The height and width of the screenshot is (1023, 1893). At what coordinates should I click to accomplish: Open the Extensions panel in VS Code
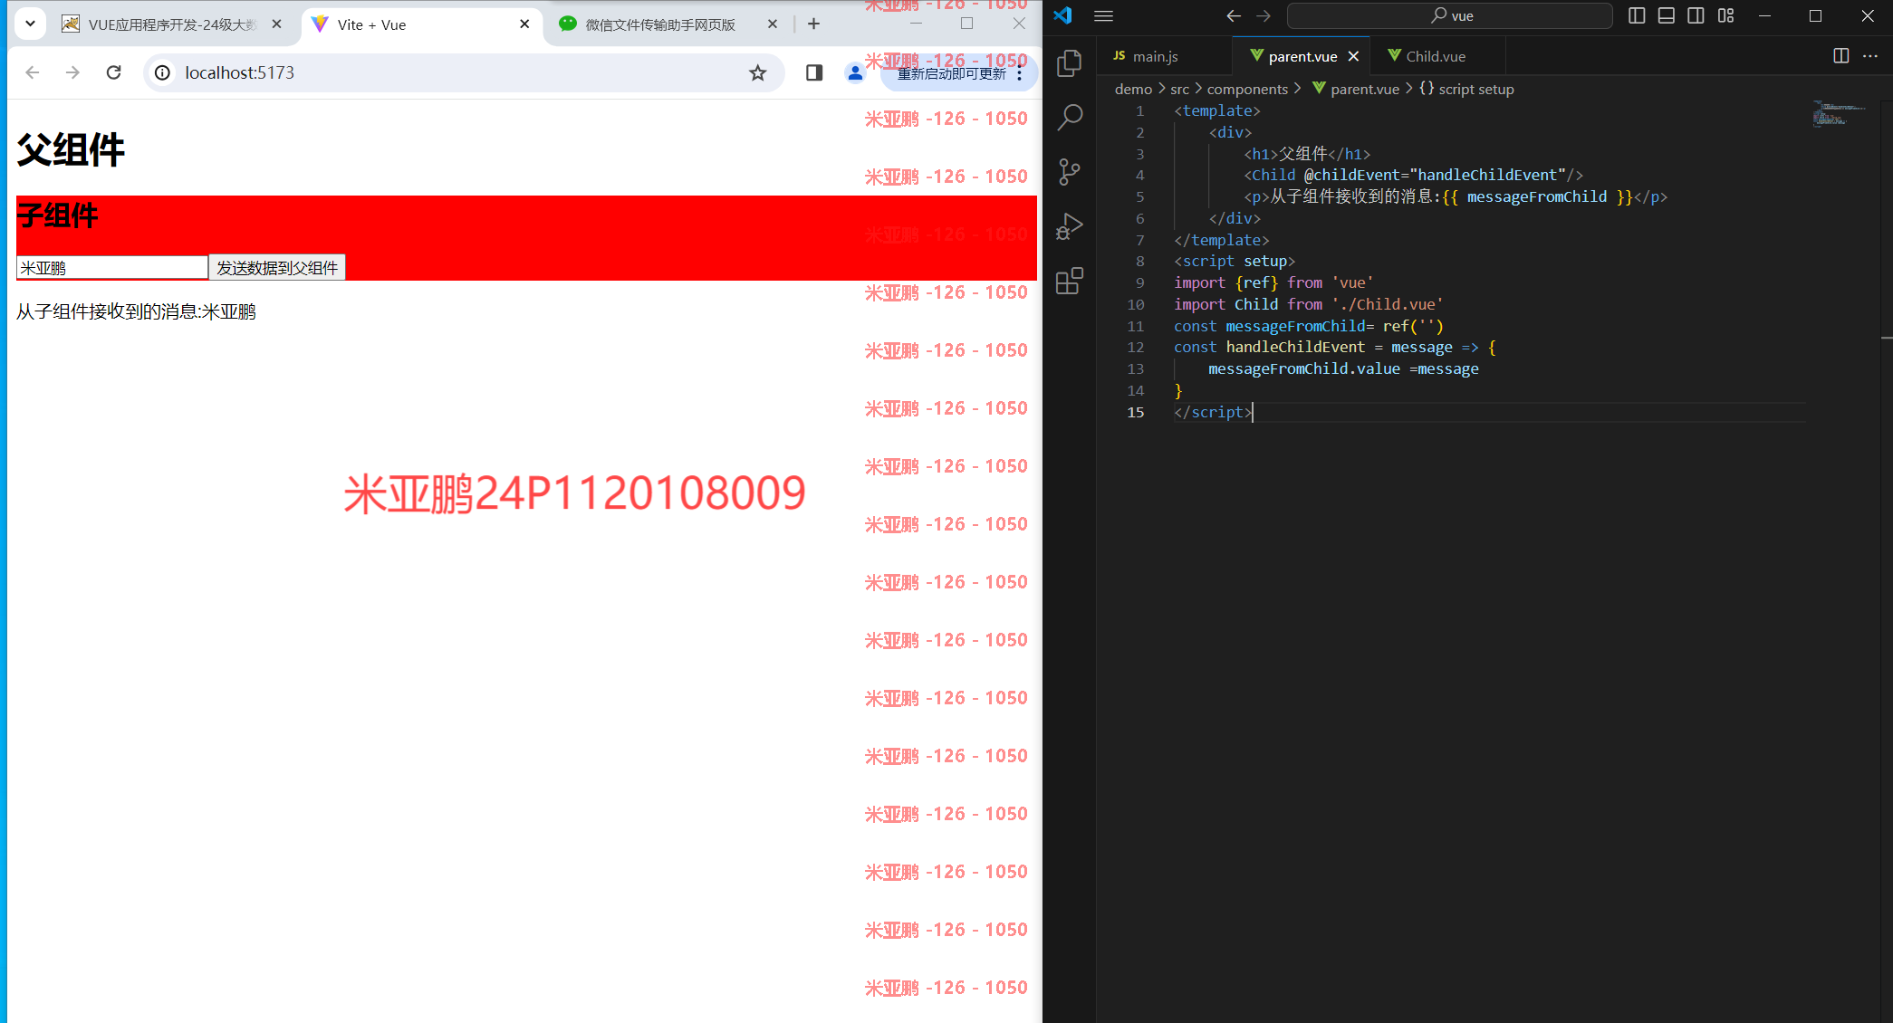1070,281
